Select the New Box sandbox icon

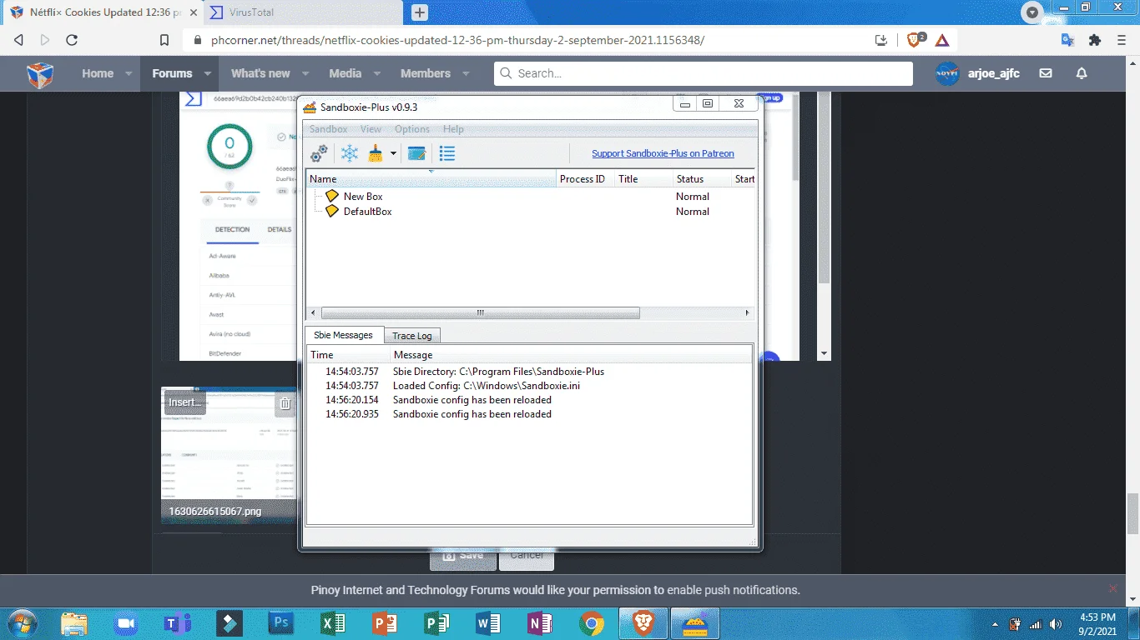(332, 197)
